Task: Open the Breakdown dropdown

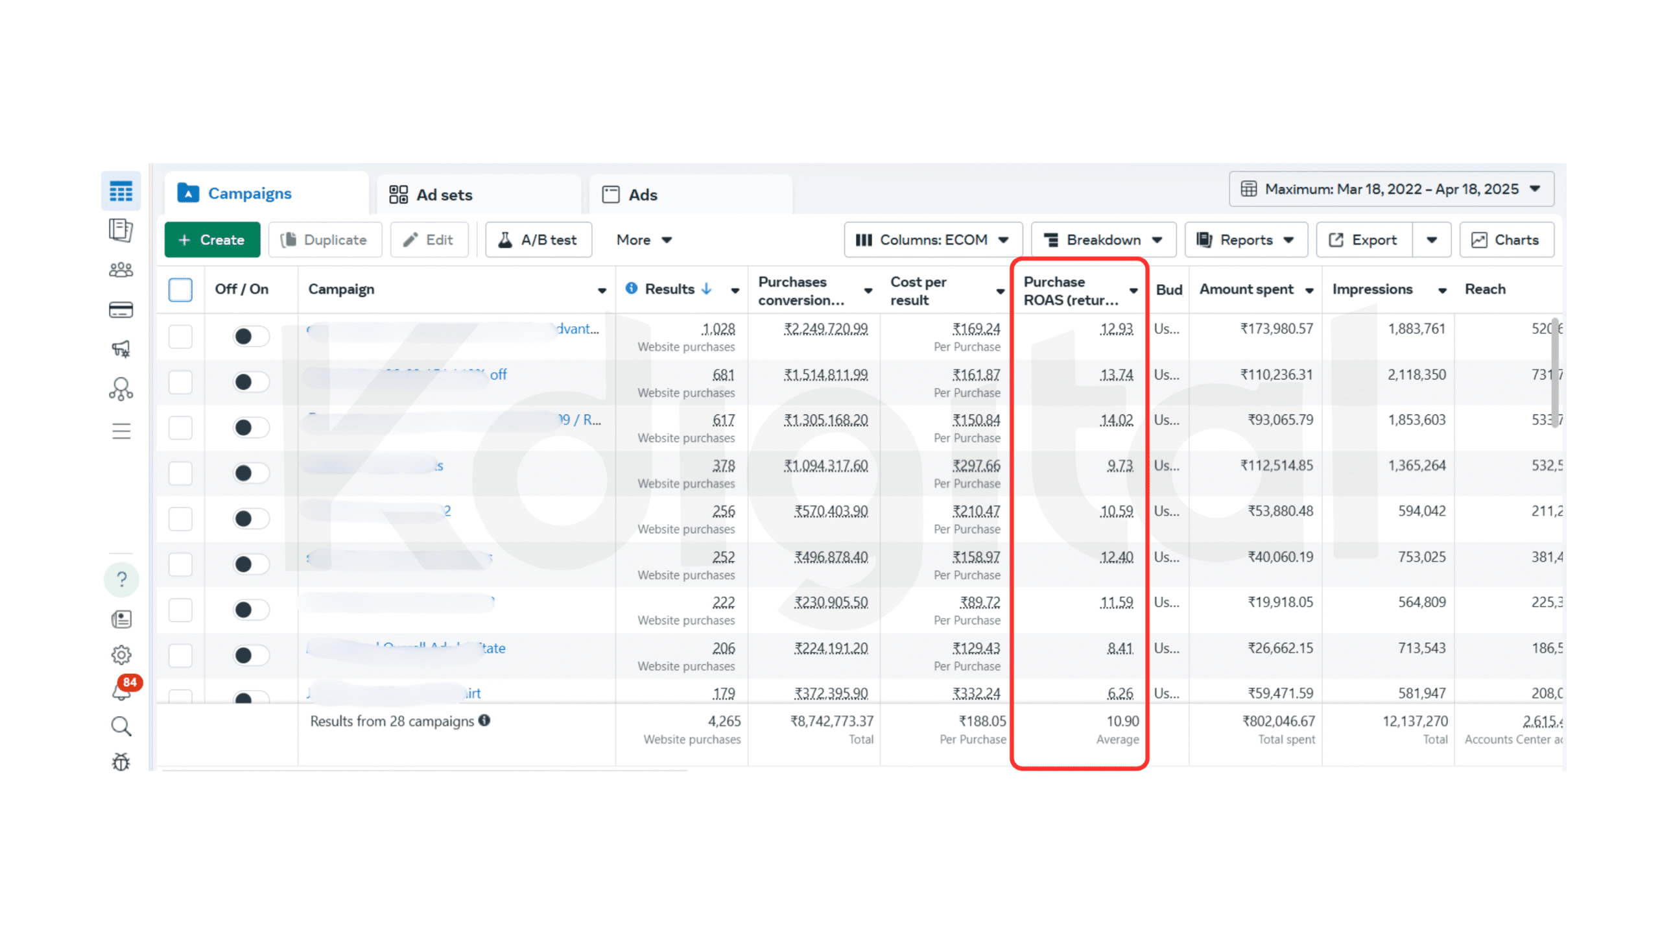Action: (1103, 240)
